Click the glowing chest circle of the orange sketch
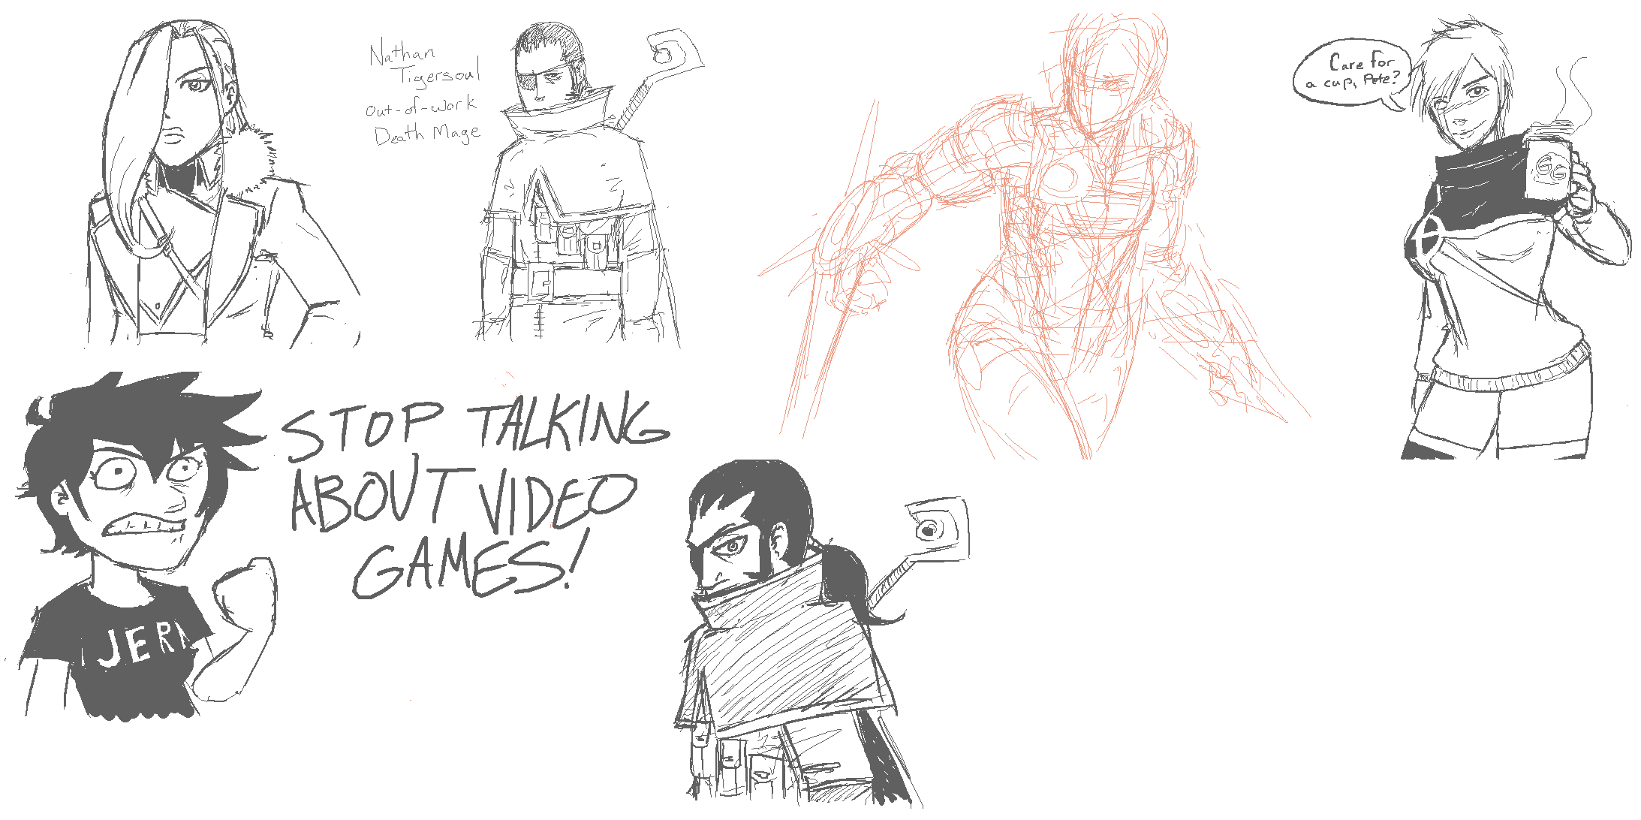The width and height of the screenshot is (1641, 820). (1058, 178)
